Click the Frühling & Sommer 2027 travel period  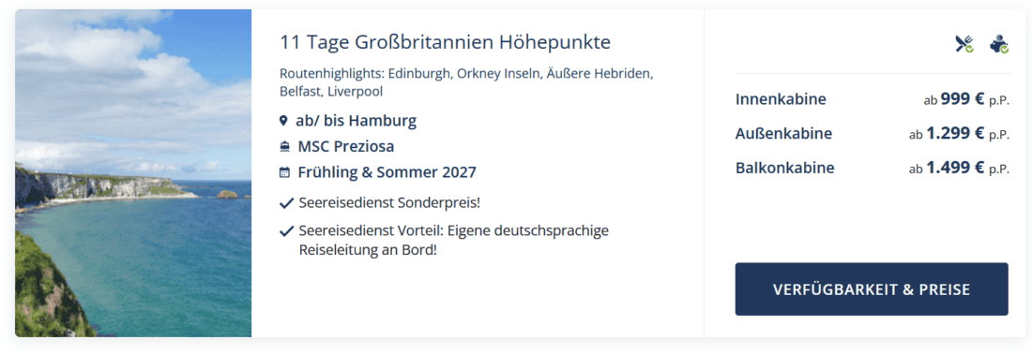tap(387, 172)
